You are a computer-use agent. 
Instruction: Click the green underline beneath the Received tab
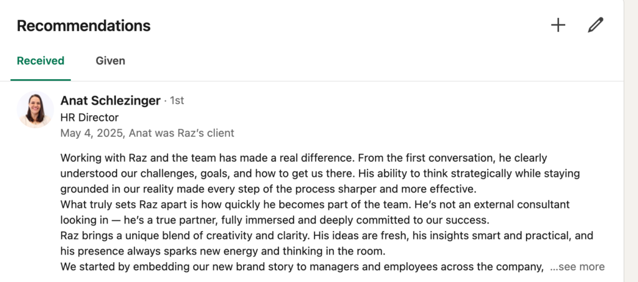(x=40, y=80)
